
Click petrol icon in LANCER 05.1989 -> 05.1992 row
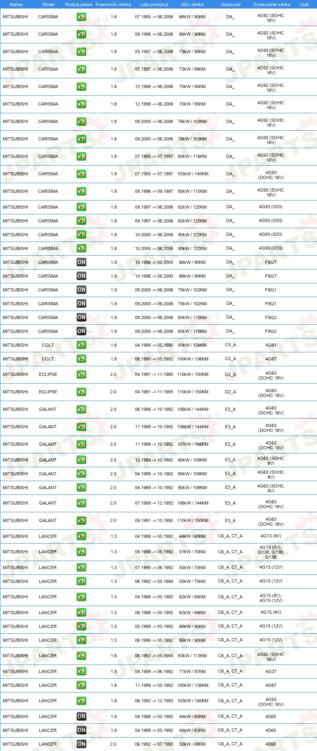coord(81,626)
